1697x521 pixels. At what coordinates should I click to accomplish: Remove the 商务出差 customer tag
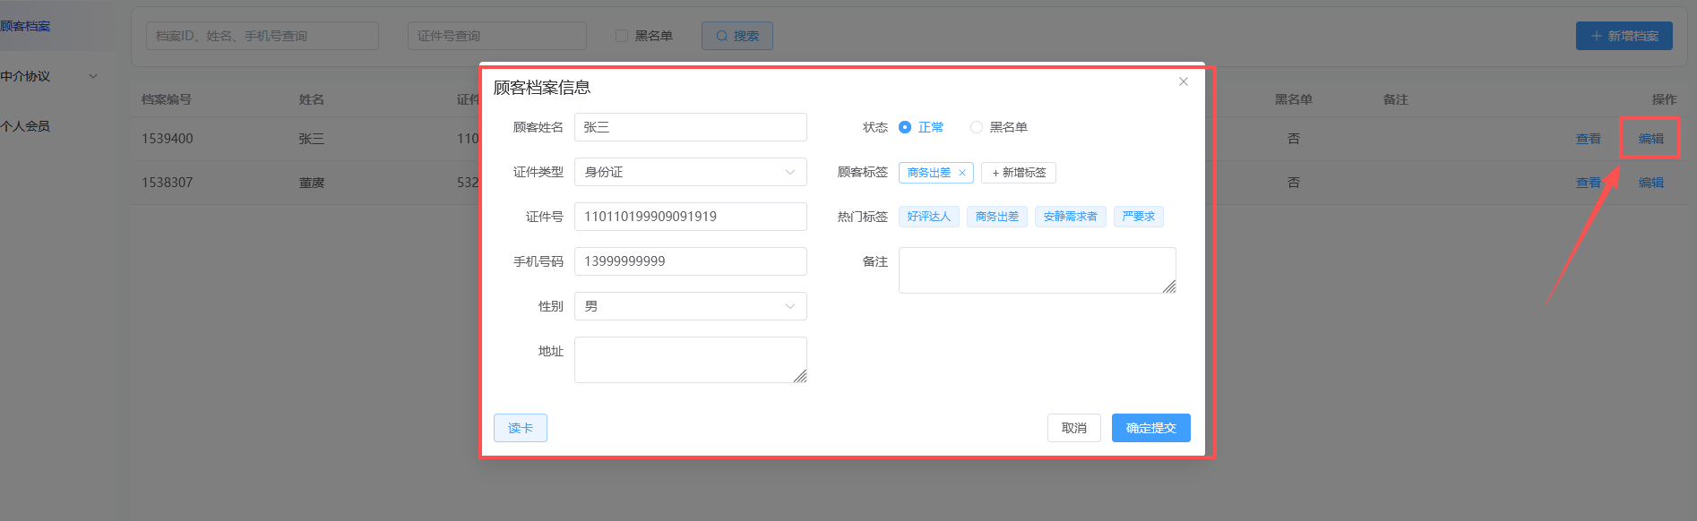[x=962, y=173]
